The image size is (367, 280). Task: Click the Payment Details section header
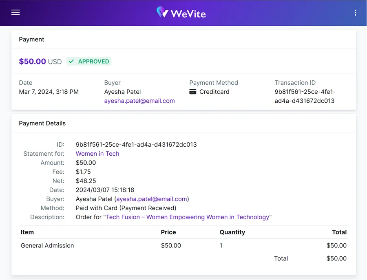[42, 123]
